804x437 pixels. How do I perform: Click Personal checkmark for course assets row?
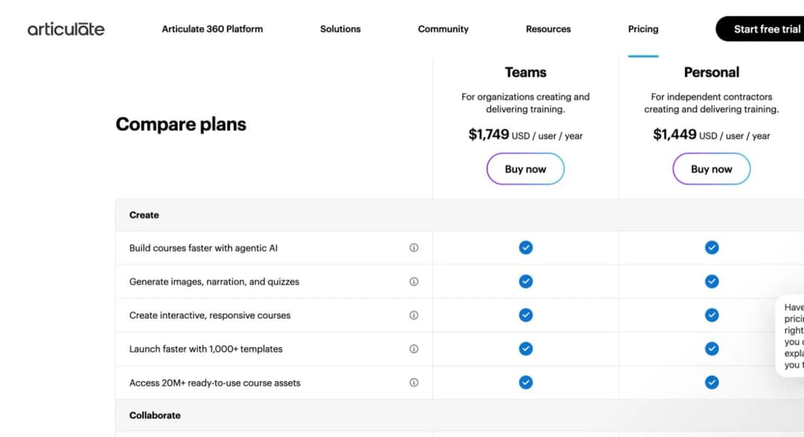[712, 383]
